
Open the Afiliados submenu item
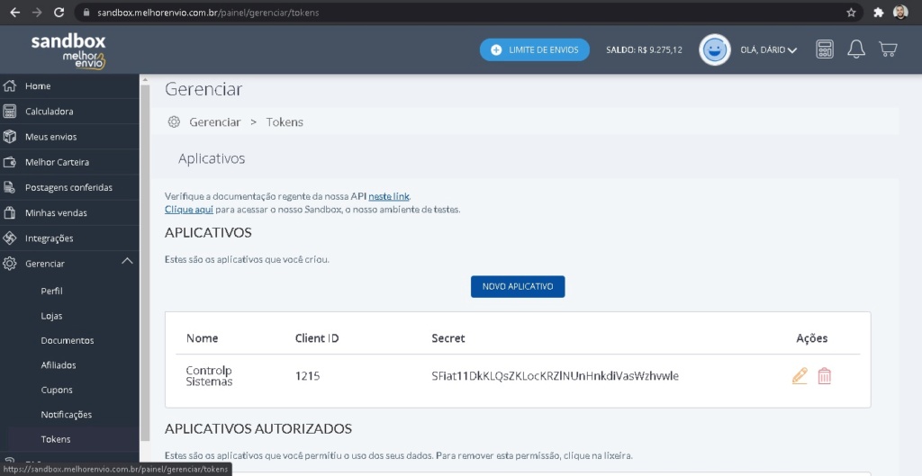click(x=59, y=365)
